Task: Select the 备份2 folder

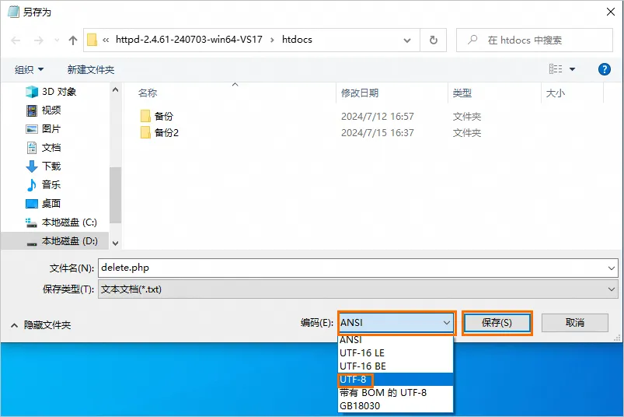Action: click(166, 132)
